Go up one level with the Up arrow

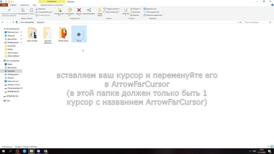(13, 22)
